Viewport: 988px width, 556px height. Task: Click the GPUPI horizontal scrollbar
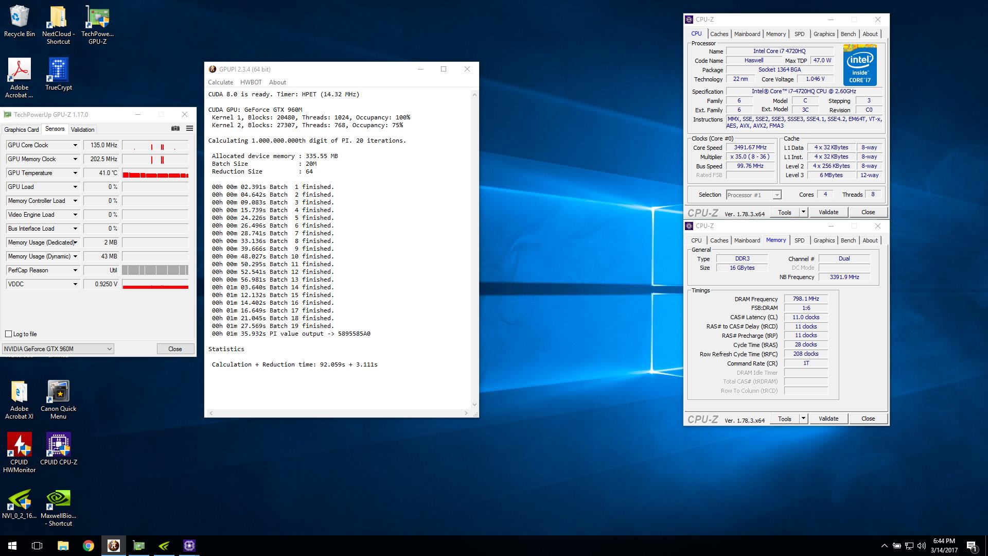coord(338,413)
